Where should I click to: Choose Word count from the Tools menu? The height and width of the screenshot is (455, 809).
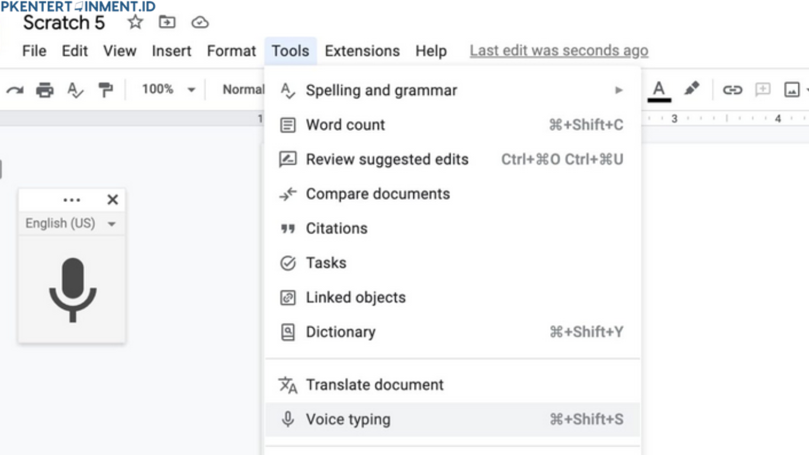click(345, 124)
